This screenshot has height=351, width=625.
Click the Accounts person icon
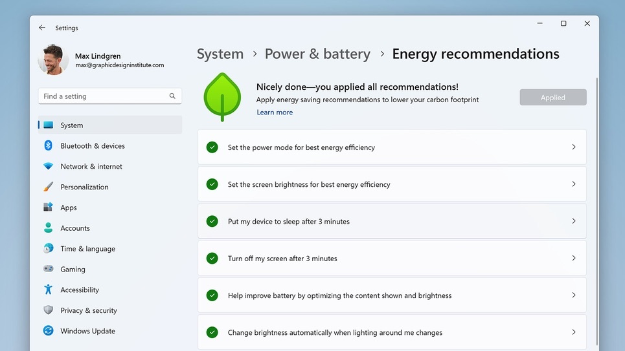(48, 228)
